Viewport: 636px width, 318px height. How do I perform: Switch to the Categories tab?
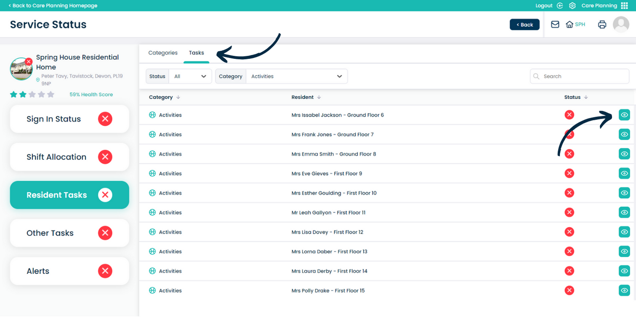pyautogui.click(x=163, y=53)
